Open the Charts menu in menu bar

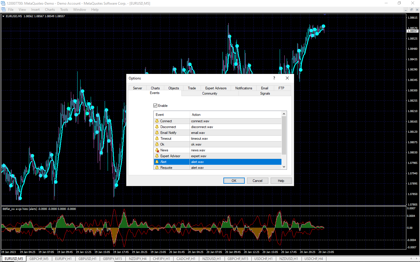50,10
